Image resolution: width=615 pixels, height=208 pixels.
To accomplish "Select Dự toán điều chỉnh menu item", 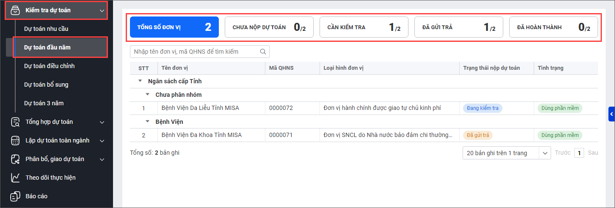I will pyautogui.click(x=49, y=66).
